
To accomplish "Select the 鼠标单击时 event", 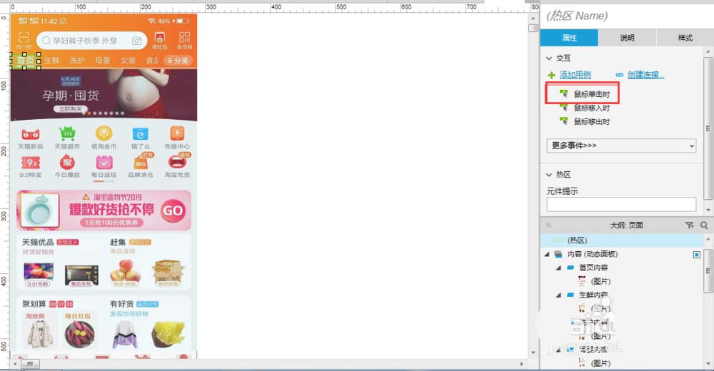I will point(591,94).
